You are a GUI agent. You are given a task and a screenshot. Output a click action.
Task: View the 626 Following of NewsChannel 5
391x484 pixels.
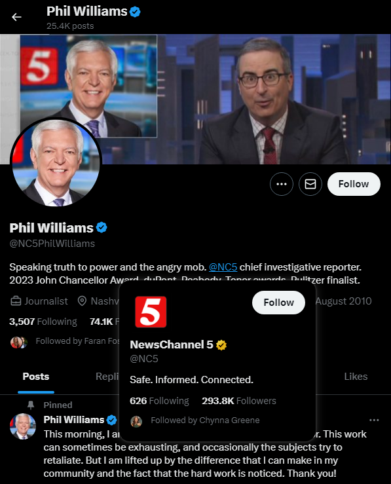(159, 401)
